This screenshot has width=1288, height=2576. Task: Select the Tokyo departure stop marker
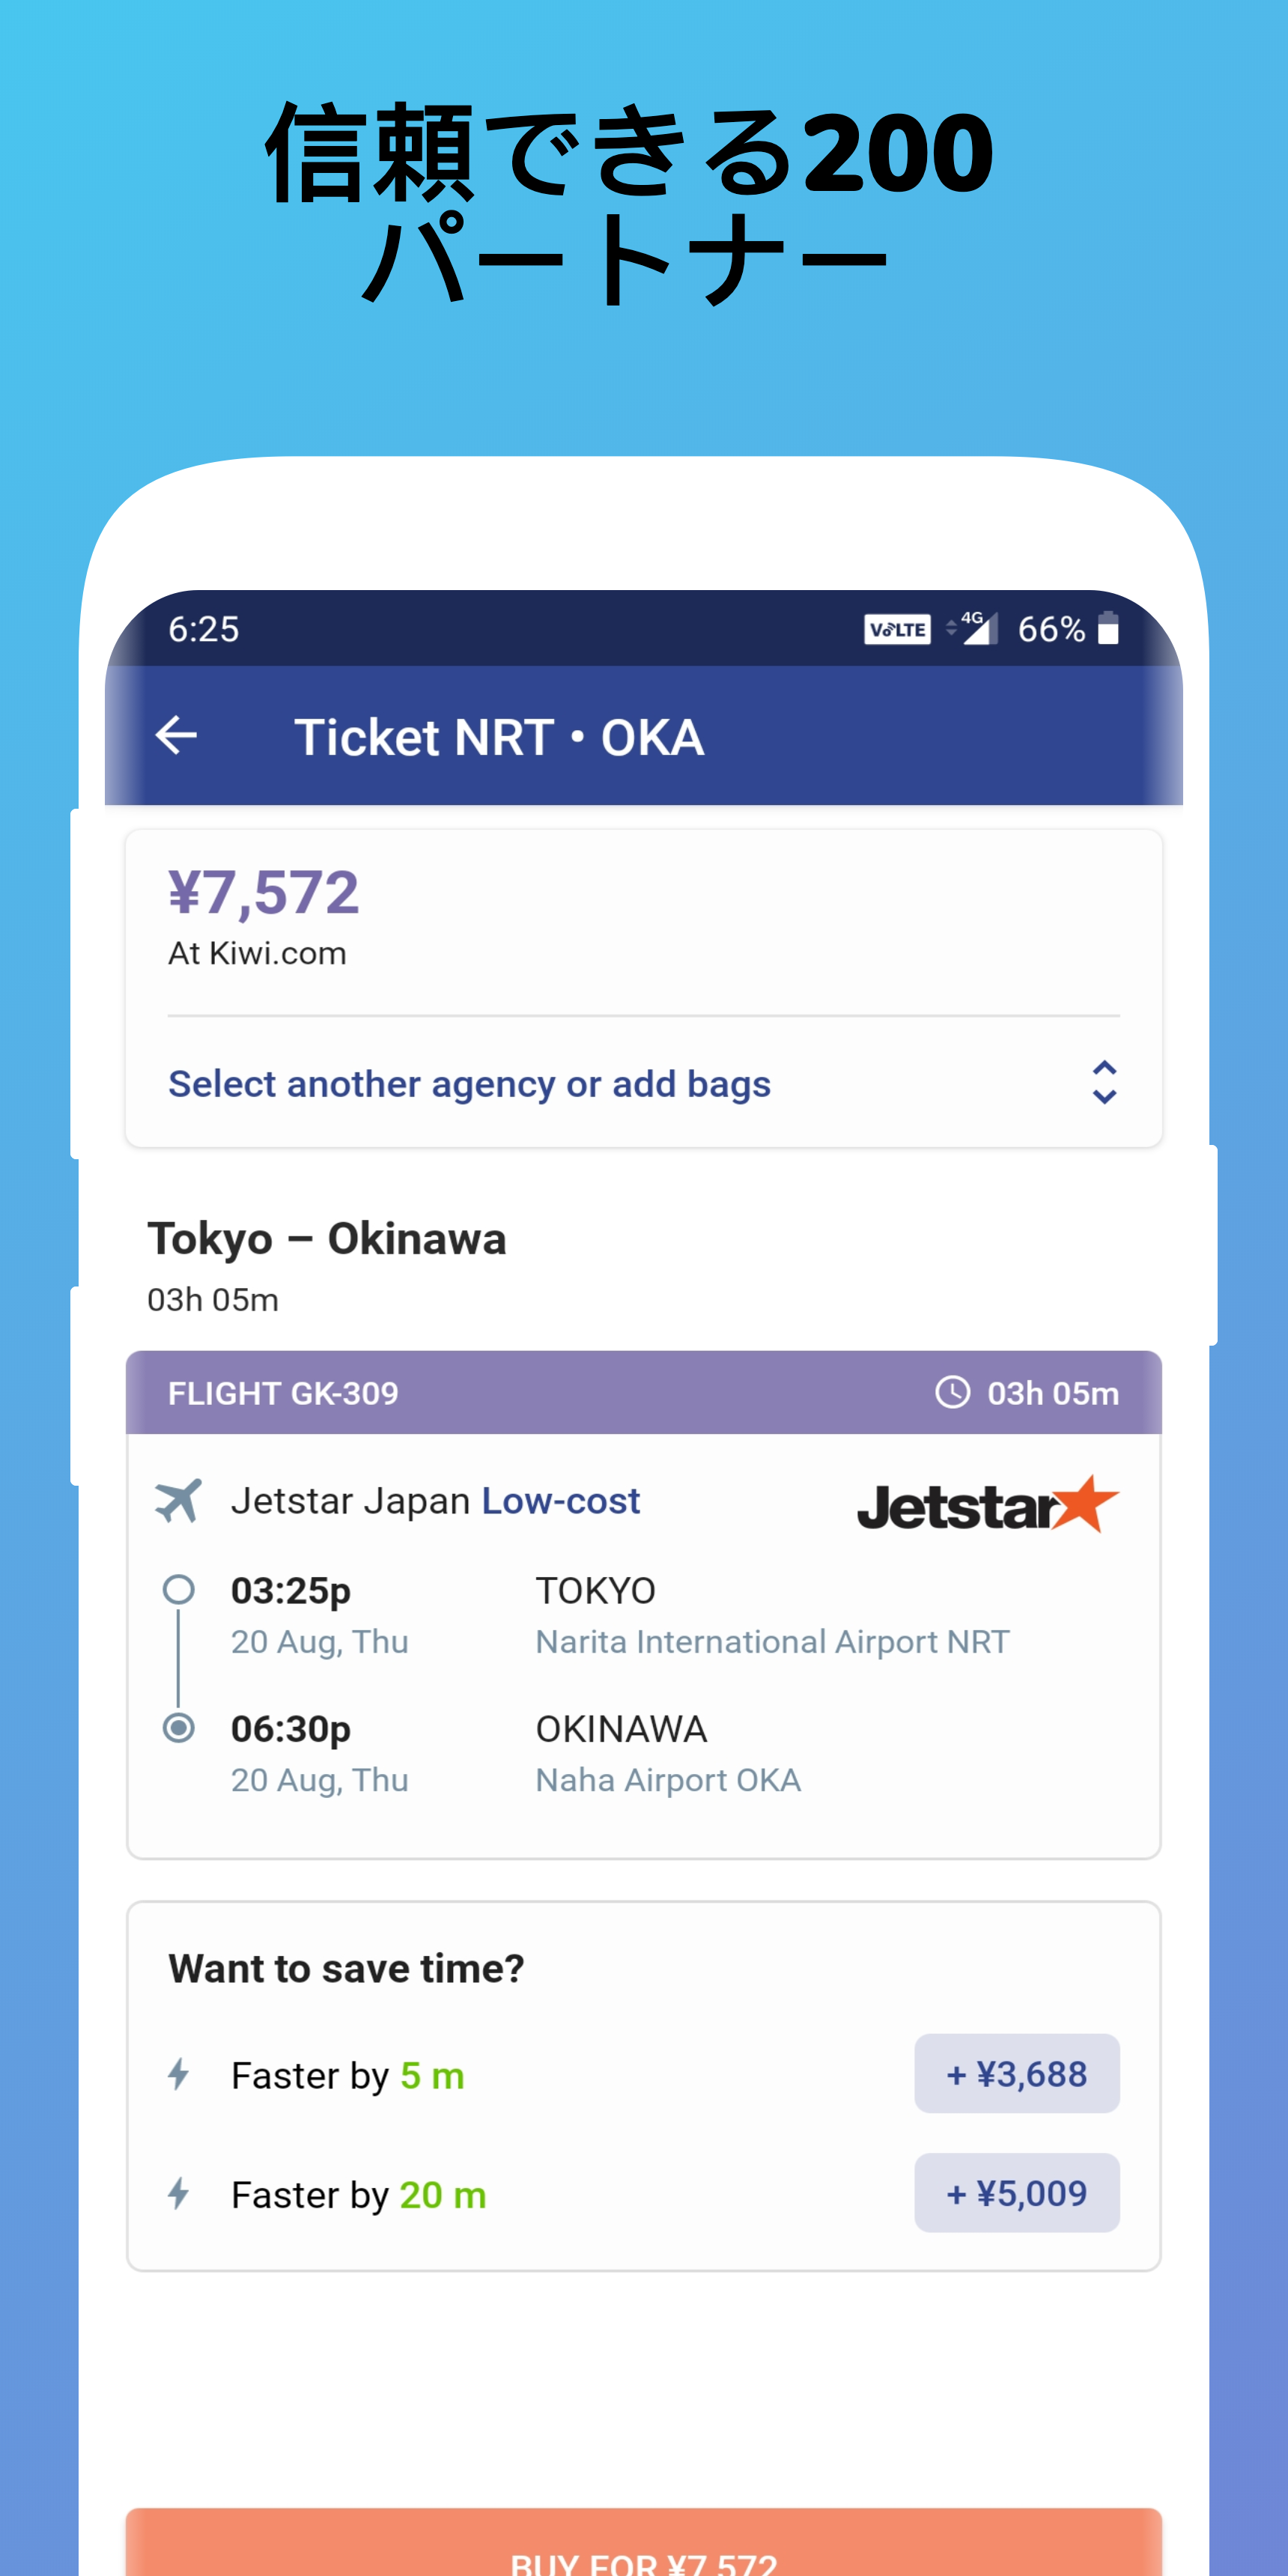[179, 1589]
